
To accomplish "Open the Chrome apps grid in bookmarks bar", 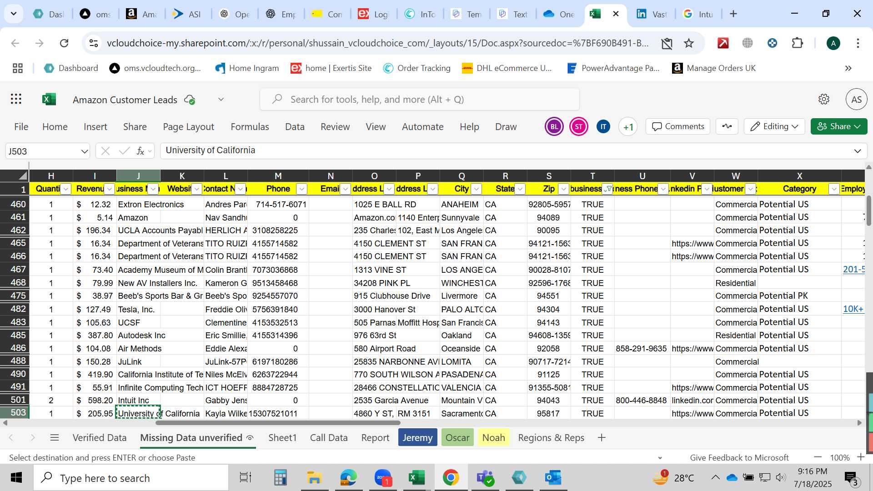I will coord(18,68).
